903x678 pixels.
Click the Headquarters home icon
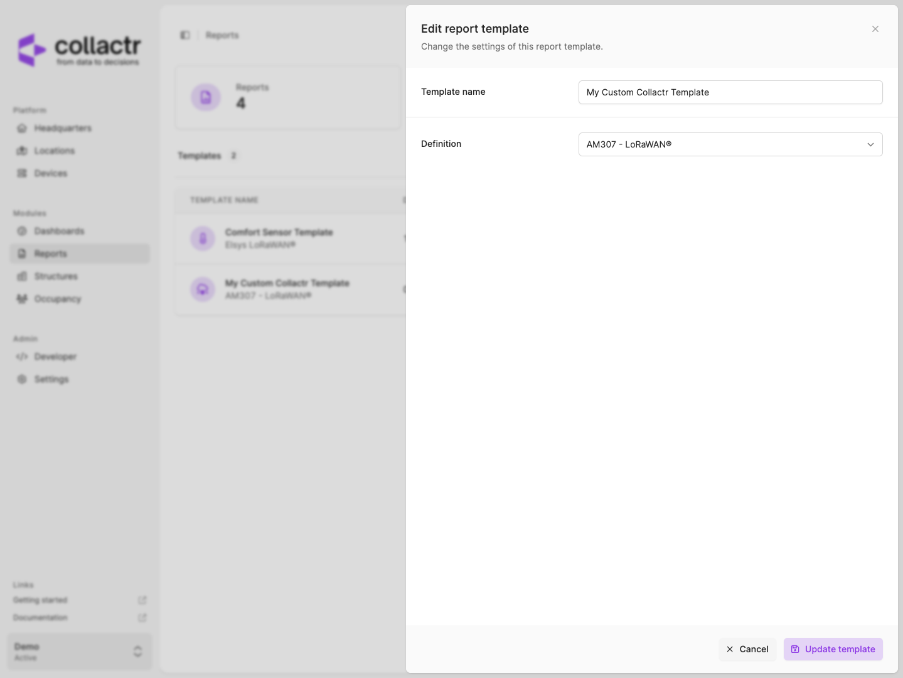(x=22, y=128)
